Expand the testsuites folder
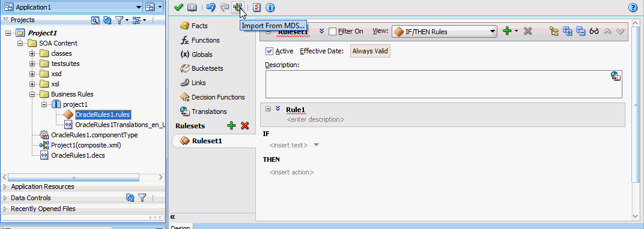The image size is (644, 229). (32, 64)
